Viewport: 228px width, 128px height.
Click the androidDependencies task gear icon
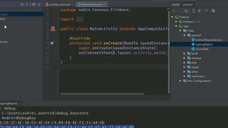pos(193,40)
